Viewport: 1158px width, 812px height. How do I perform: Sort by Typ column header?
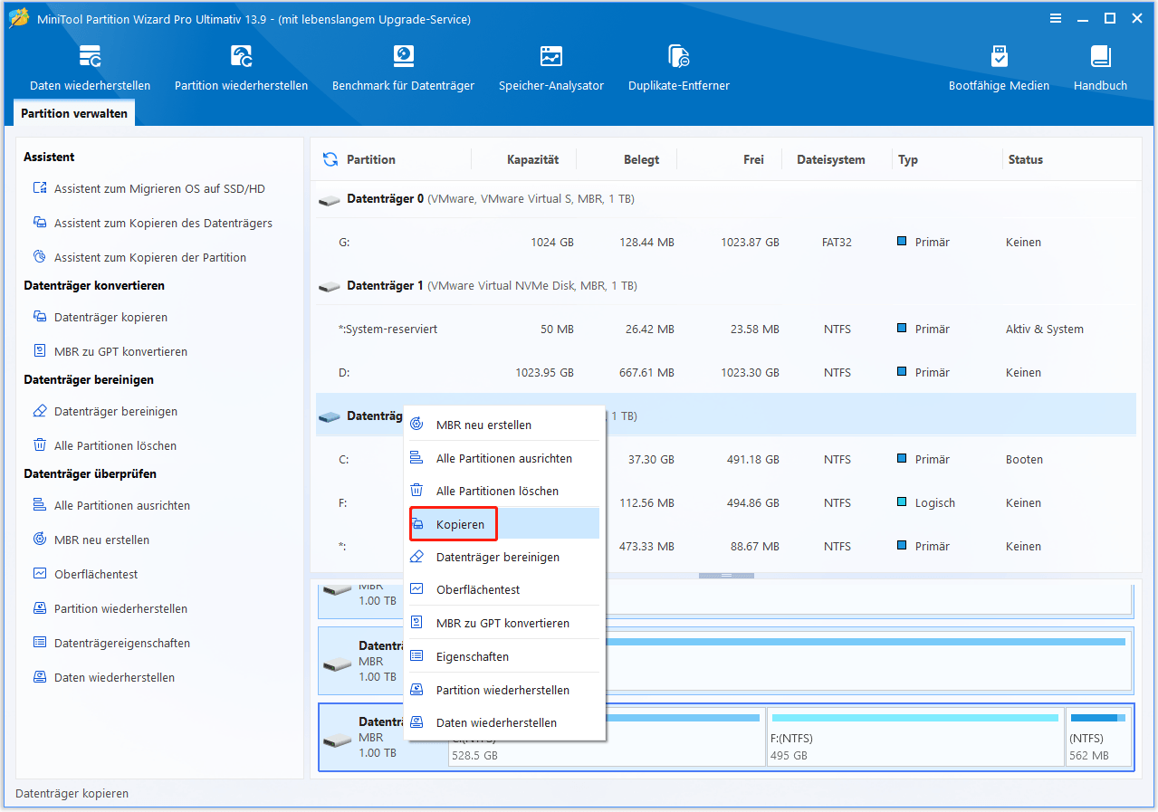(x=908, y=159)
